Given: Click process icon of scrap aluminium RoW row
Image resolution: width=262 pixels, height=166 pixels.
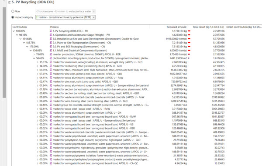Looking at the screenshot, I should (x=51, y=78).
